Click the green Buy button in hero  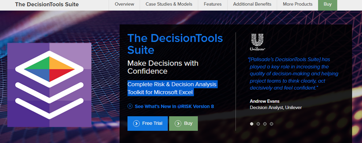[183, 123]
